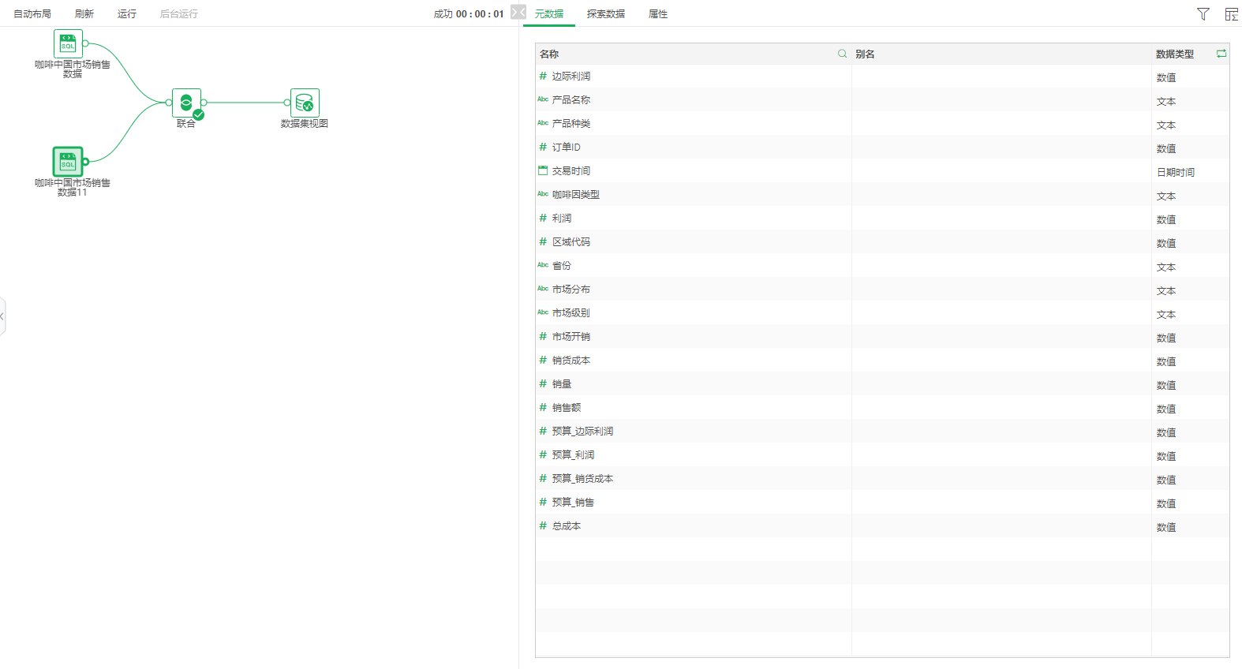Open data type cell for 订单ID

click(x=1165, y=148)
